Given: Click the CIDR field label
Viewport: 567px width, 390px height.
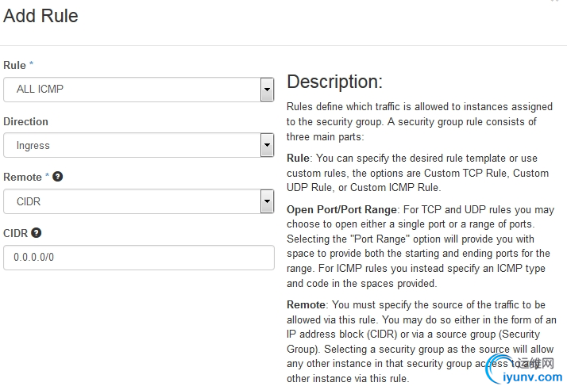Looking at the screenshot, I should click(x=15, y=233).
